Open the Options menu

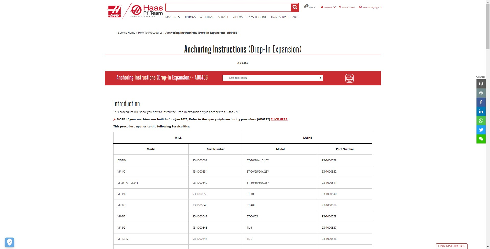(x=190, y=17)
